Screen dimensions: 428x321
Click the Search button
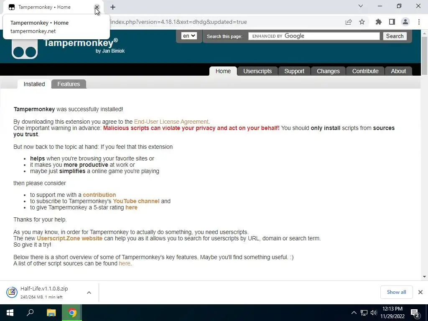pos(395,36)
